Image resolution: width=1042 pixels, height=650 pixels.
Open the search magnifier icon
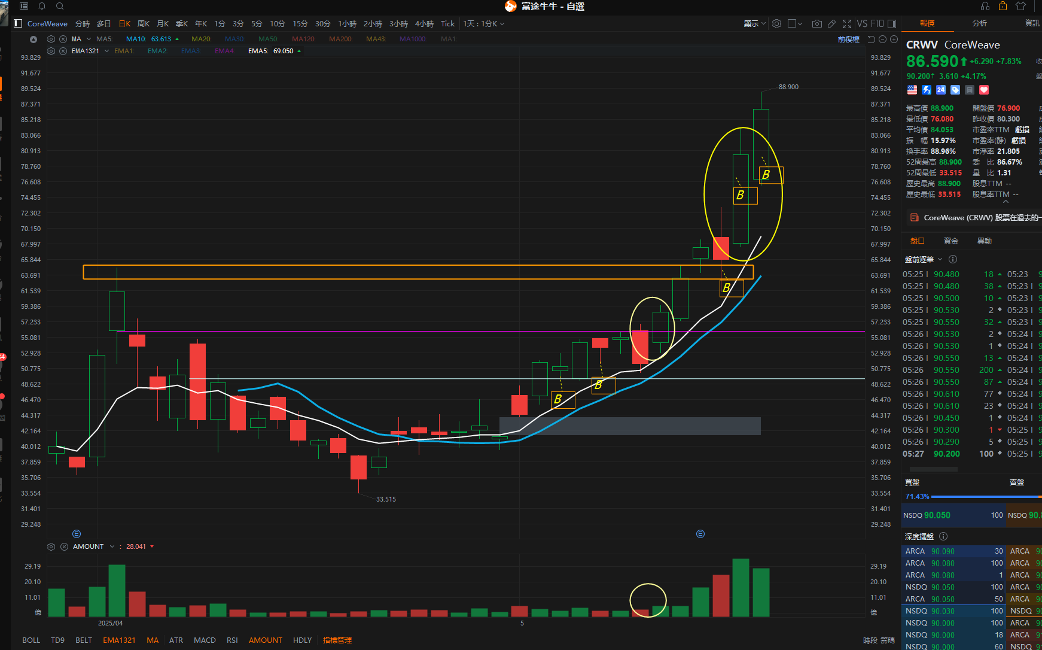click(x=60, y=6)
